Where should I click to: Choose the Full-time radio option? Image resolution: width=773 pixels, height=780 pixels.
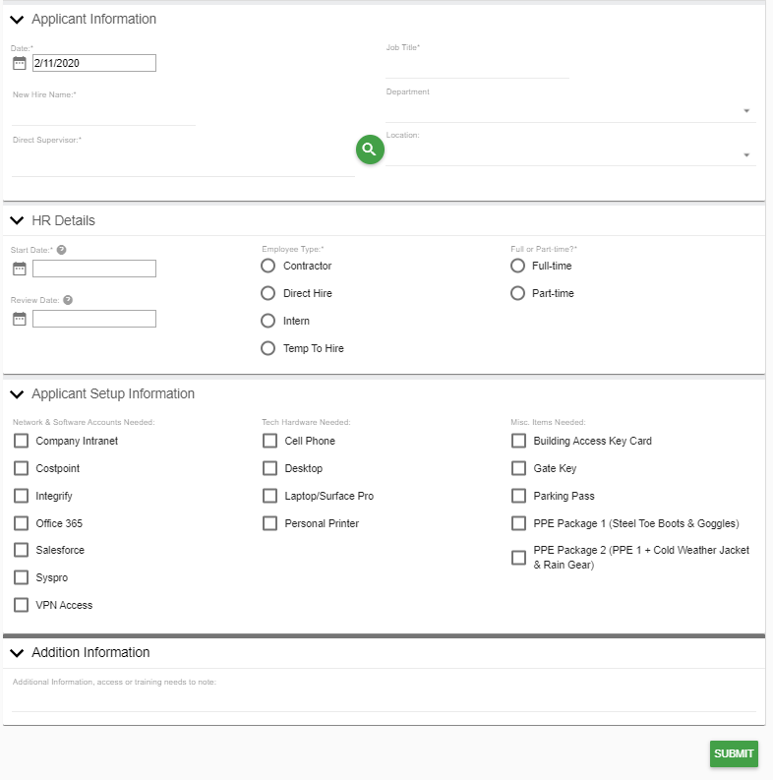(518, 266)
